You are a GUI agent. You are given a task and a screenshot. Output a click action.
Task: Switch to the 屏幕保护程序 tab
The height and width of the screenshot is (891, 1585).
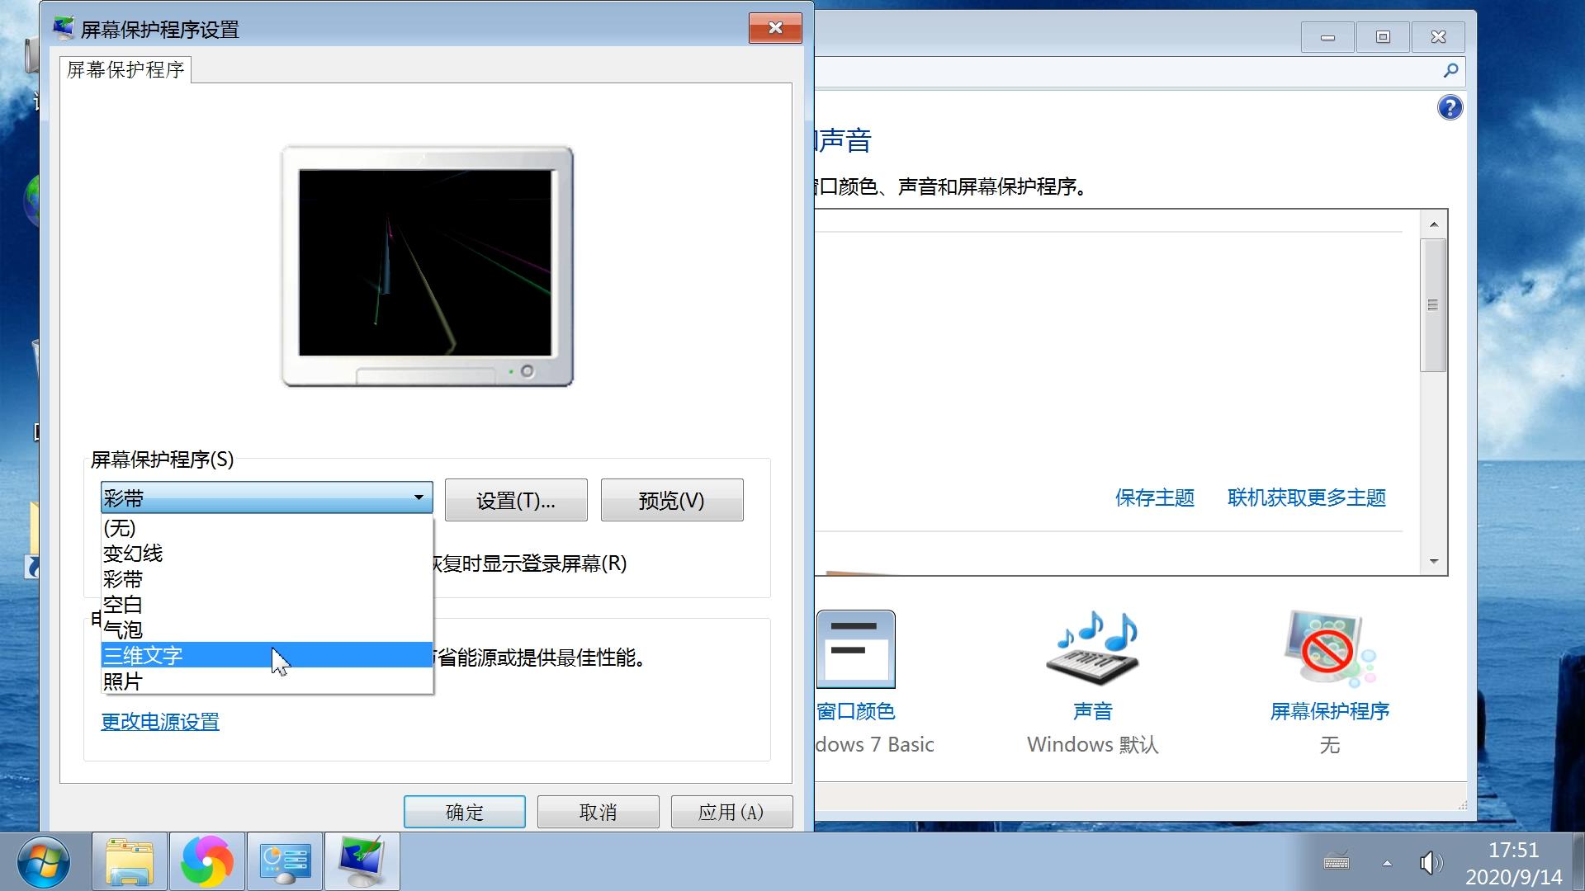pyautogui.click(x=125, y=69)
